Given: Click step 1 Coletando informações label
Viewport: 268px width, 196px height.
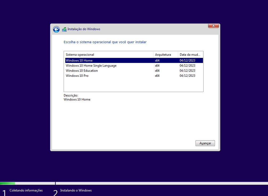Looking at the screenshot, I should click(x=26, y=190).
